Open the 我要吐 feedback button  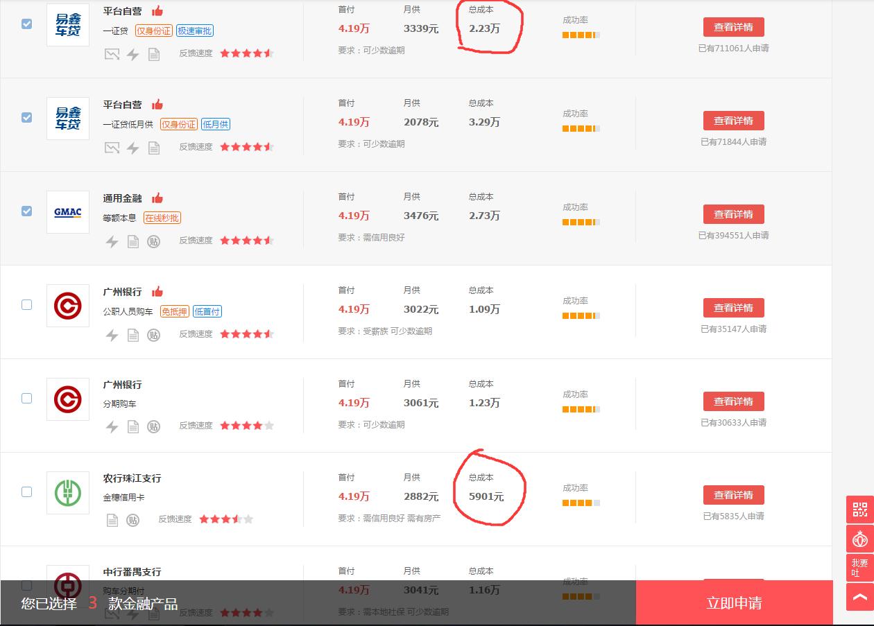click(x=860, y=568)
